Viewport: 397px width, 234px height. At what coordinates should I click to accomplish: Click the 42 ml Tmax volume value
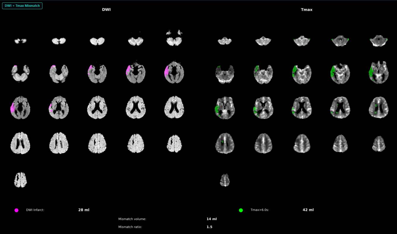tap(308, 210)
